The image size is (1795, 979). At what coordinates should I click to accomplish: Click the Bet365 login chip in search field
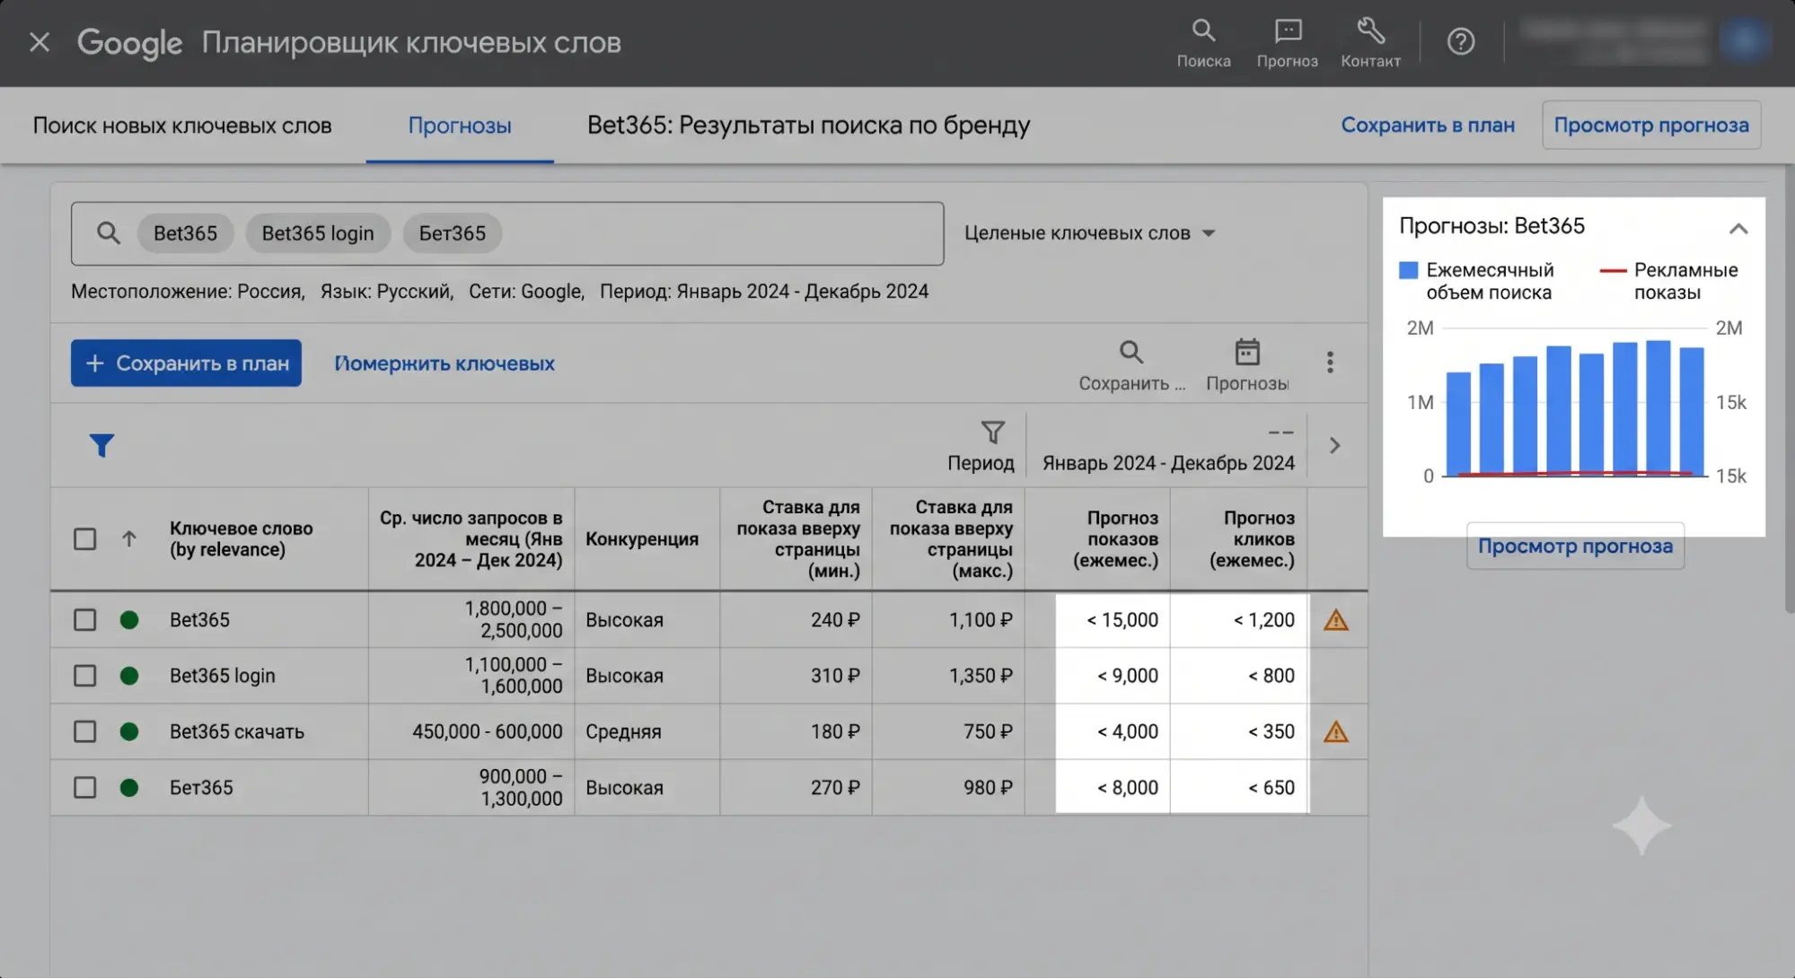point(318,233)
